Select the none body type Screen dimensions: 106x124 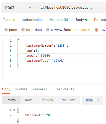pos(11,30)
